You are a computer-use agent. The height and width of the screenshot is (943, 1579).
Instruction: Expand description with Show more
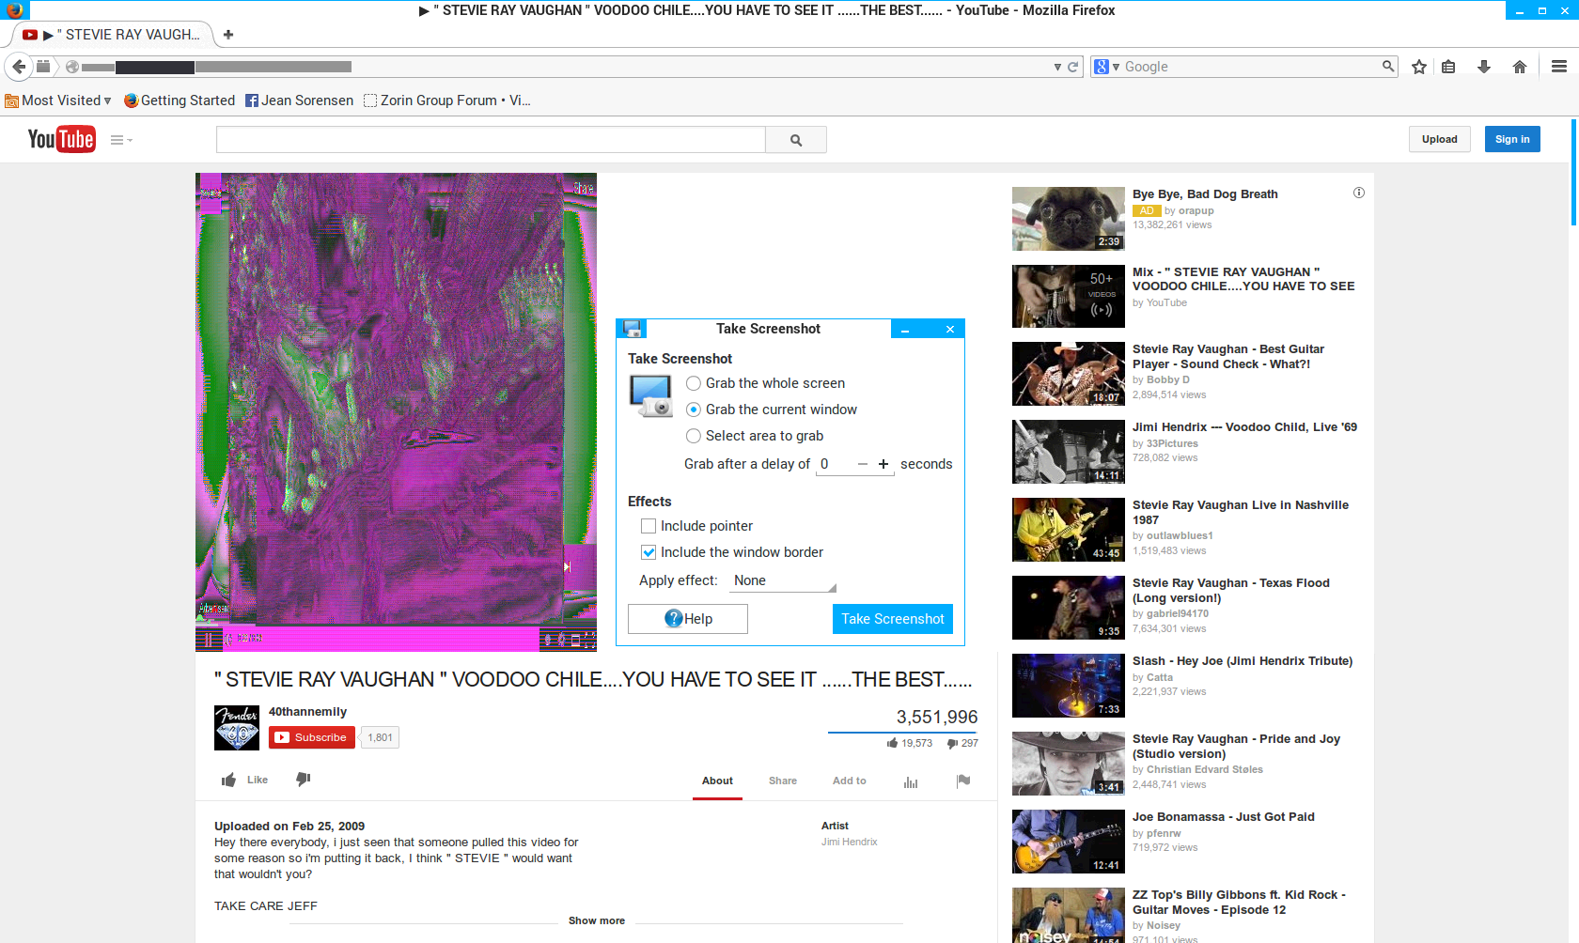click(597, 920)
